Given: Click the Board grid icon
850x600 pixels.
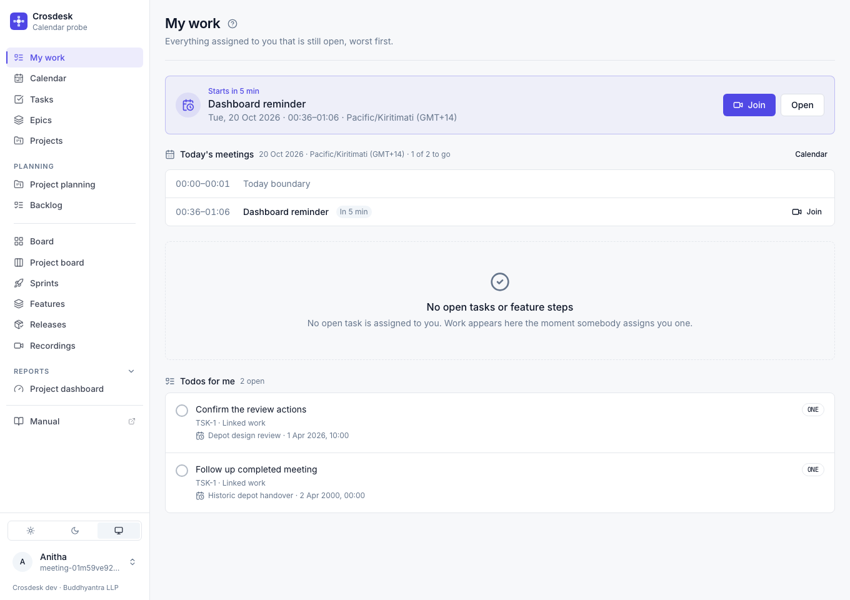Looking at the screenshot, I should 19,241.
